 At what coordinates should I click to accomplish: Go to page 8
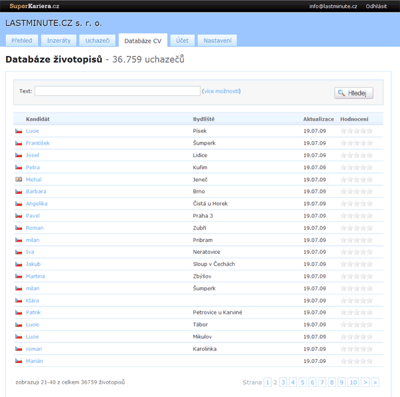pyautogui.click(x=332, y=382)
